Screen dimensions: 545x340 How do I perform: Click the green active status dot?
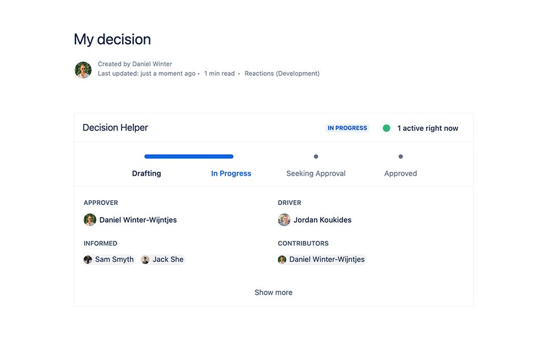(x=387, y=128)
